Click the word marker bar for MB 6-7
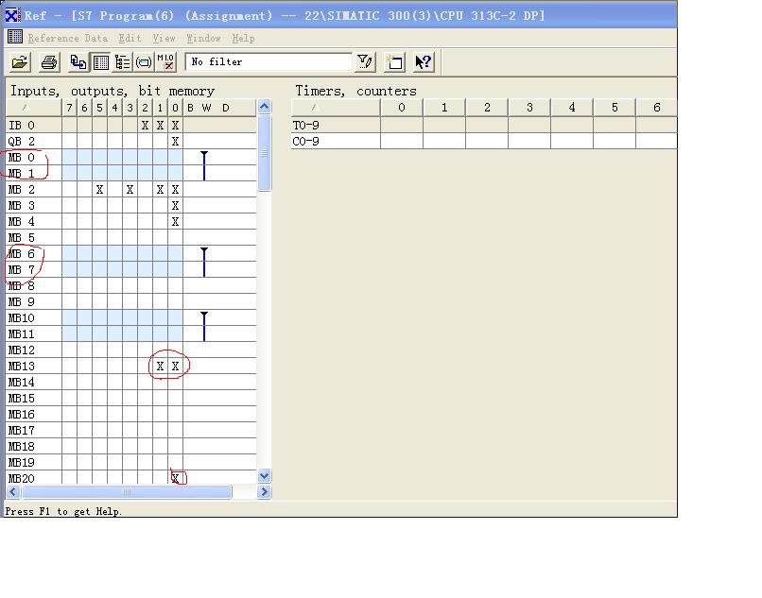762x598 pixels. point(204,262)
